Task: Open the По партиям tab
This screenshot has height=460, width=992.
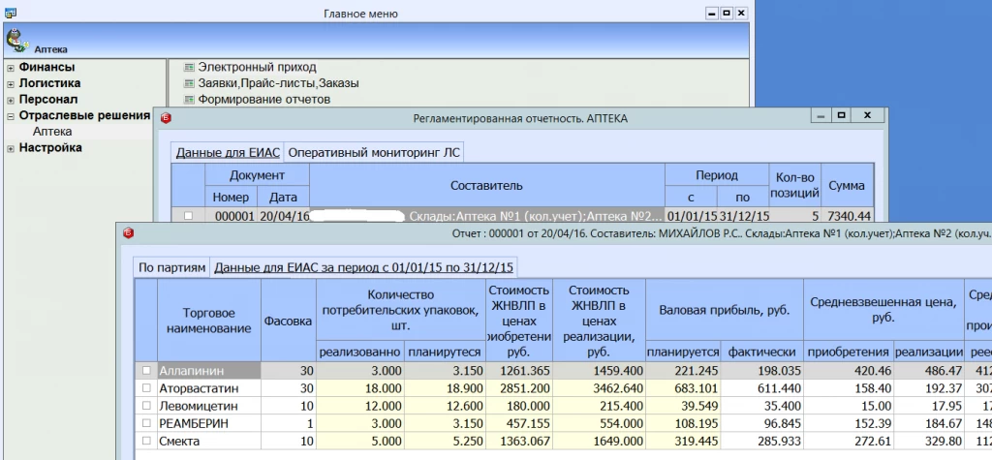Action: tap(172, 267)
